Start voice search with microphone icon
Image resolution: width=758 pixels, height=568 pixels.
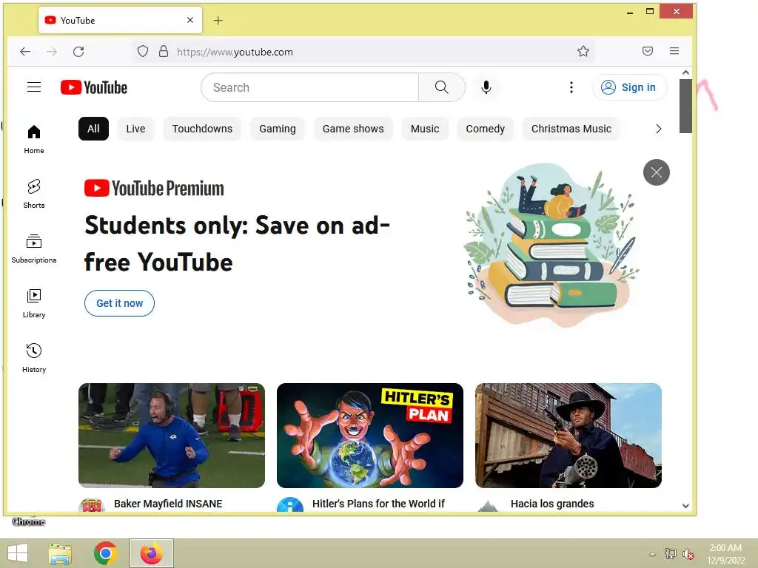[x=486, y=87]
